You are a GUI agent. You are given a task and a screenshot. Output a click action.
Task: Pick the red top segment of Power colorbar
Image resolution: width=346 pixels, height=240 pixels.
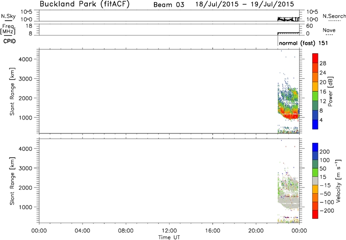click(x=315, y=58)
